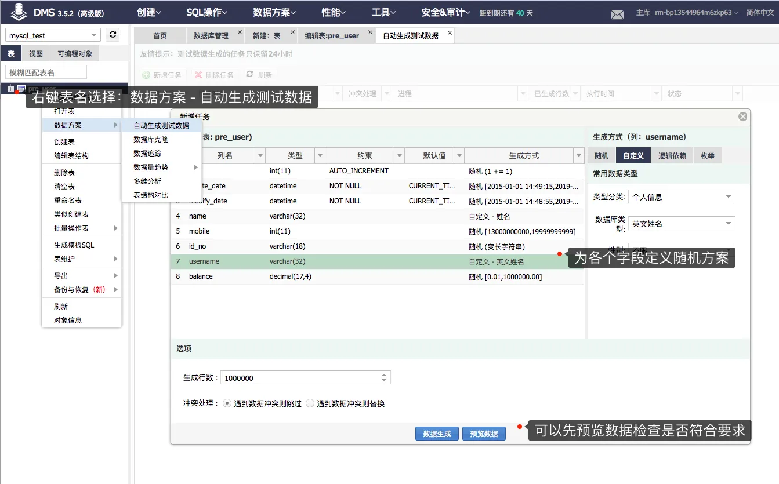Click the 生成行数 input field

[x=300, y=377]
